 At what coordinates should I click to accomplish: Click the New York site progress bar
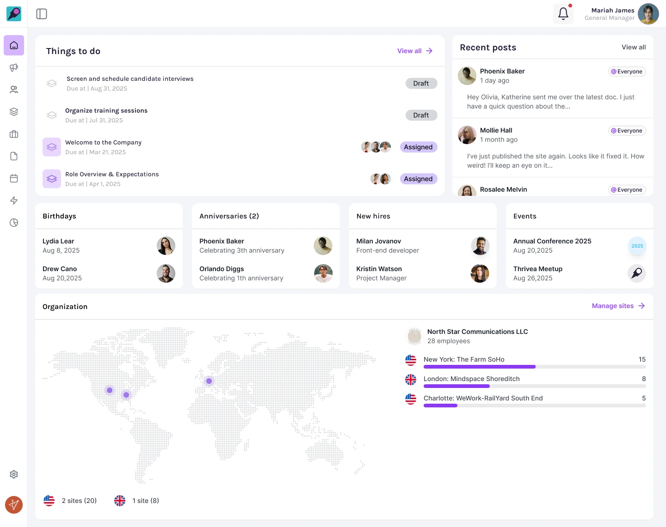534,367
